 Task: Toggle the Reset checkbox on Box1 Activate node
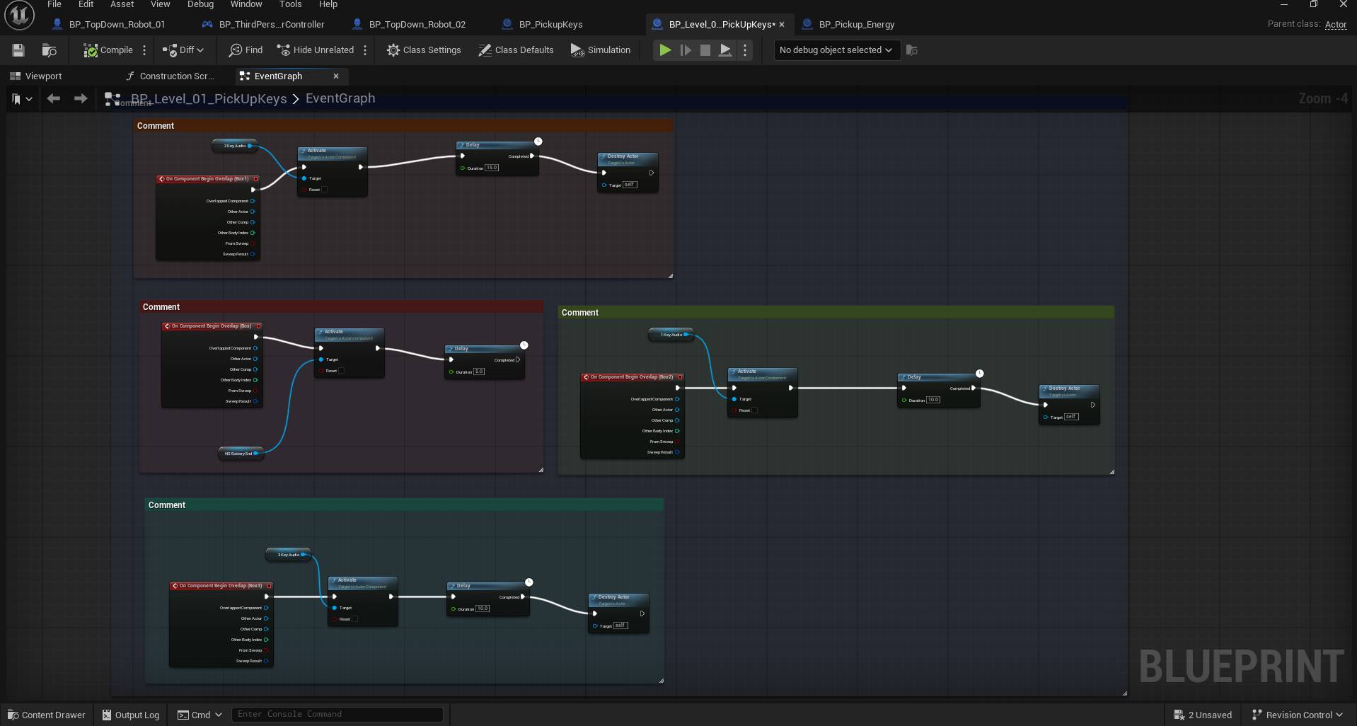coord(324,190)
